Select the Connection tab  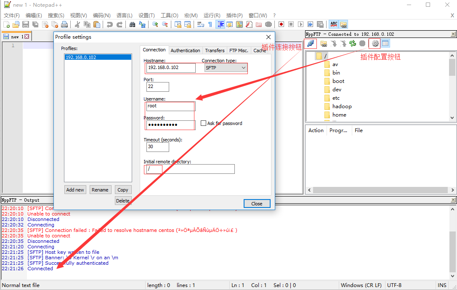(154, 50)
